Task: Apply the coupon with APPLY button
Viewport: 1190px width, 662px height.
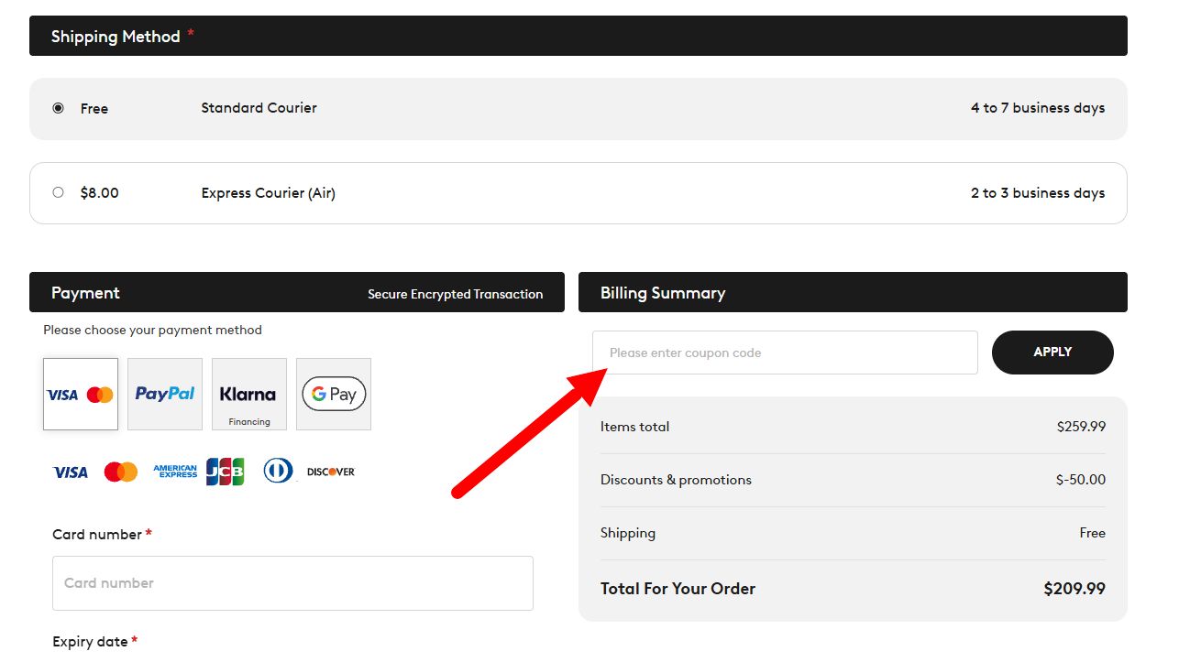Action: [x=1052, y=353]
